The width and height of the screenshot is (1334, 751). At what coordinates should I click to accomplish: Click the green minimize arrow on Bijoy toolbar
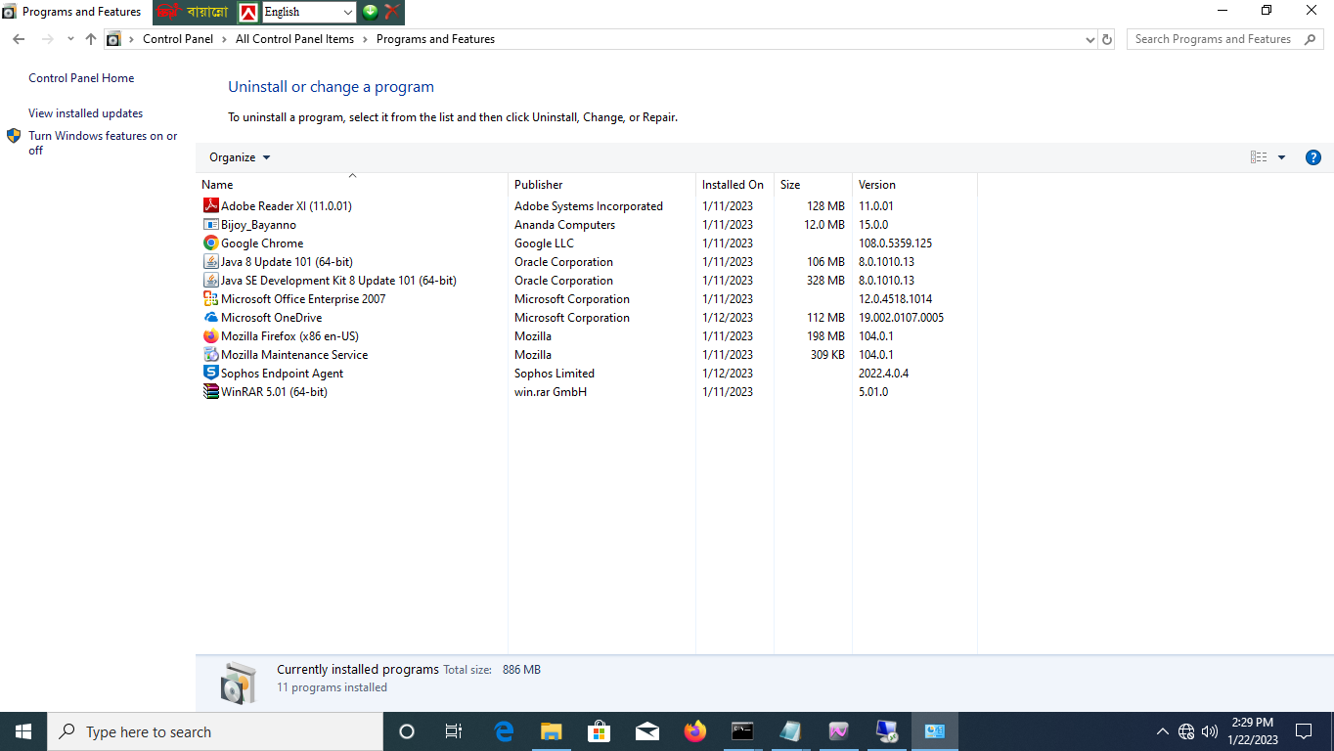coord(371,12)
